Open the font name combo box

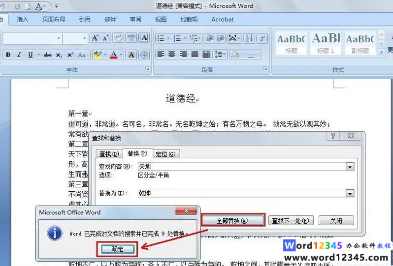coord(32,38)
